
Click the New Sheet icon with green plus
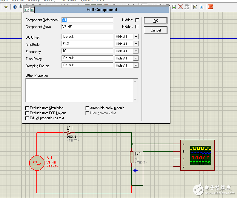pyautogui.click(x=174, y=7)
